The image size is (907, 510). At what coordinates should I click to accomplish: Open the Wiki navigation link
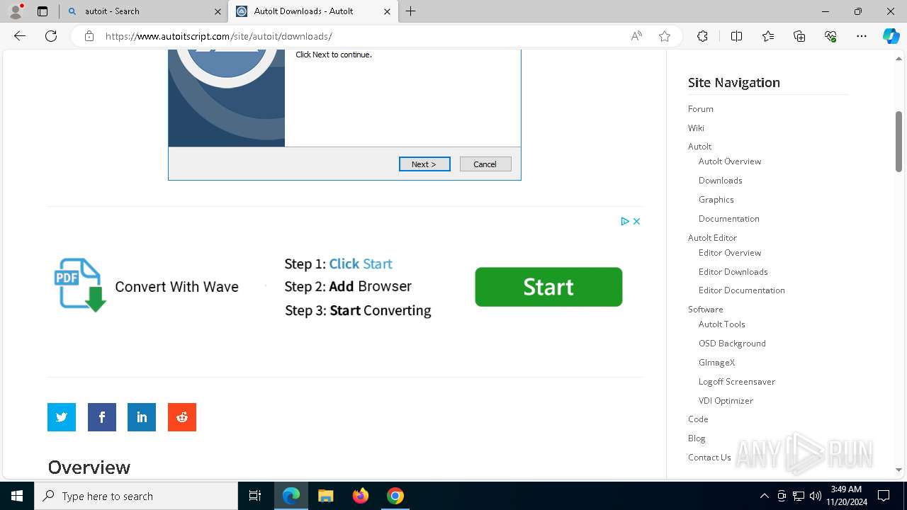click(x=696, y=127)
